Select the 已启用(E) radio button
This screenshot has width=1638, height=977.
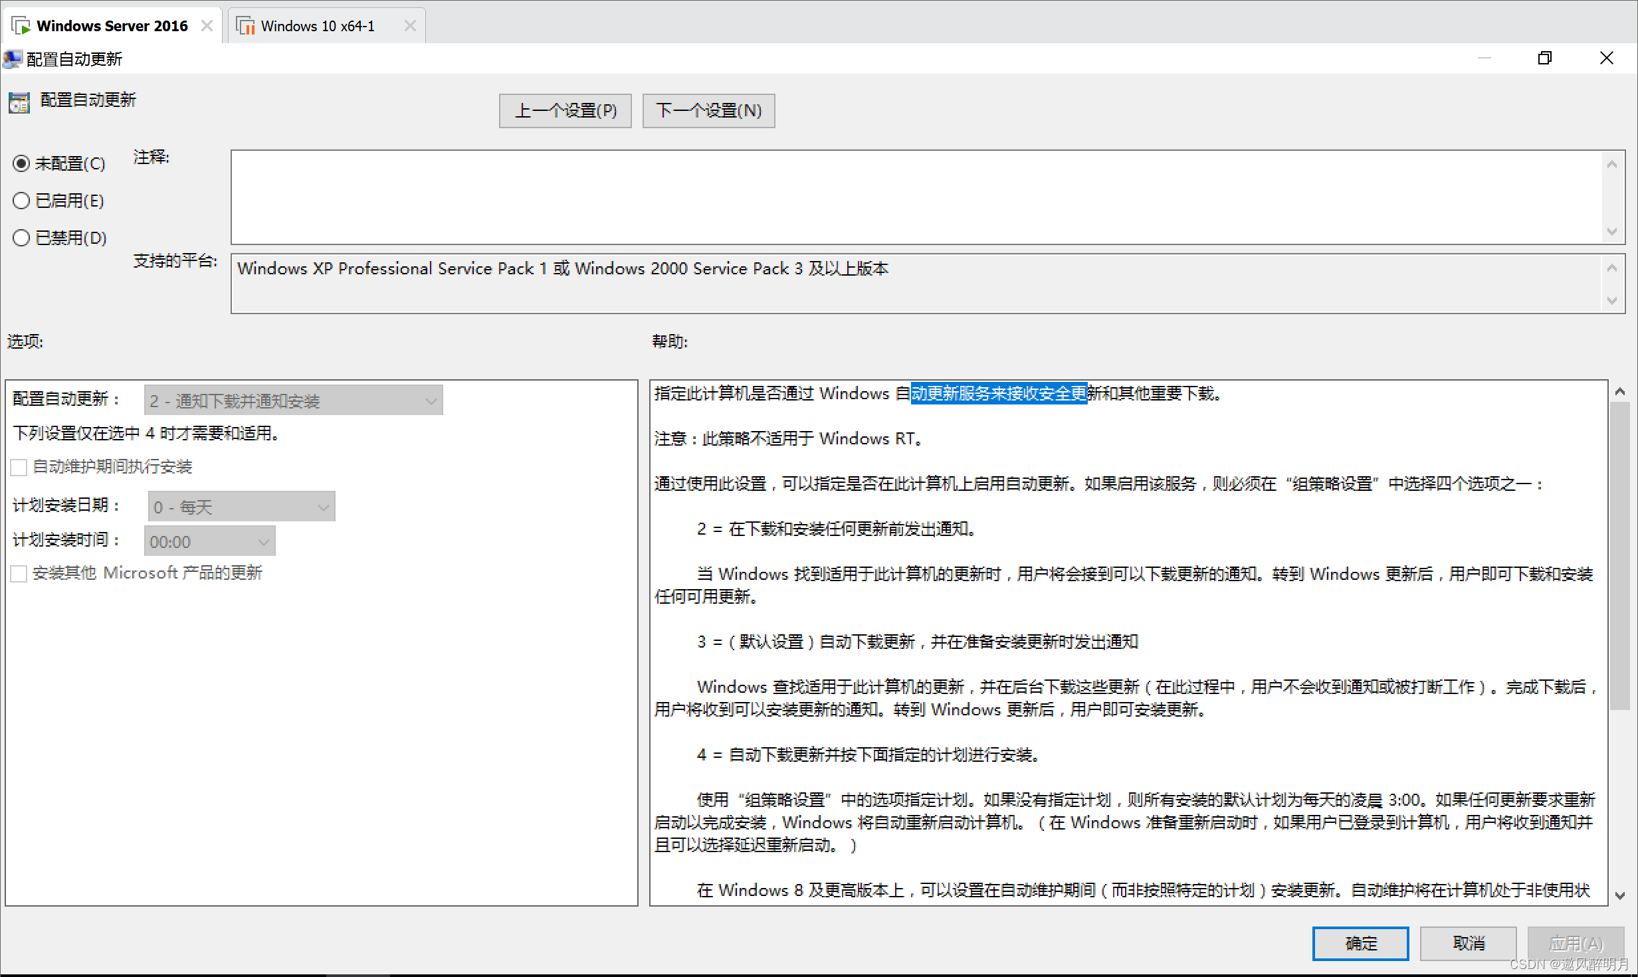(x=21, y=201)
